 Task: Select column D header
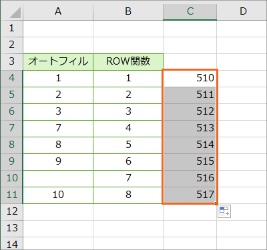242,11
